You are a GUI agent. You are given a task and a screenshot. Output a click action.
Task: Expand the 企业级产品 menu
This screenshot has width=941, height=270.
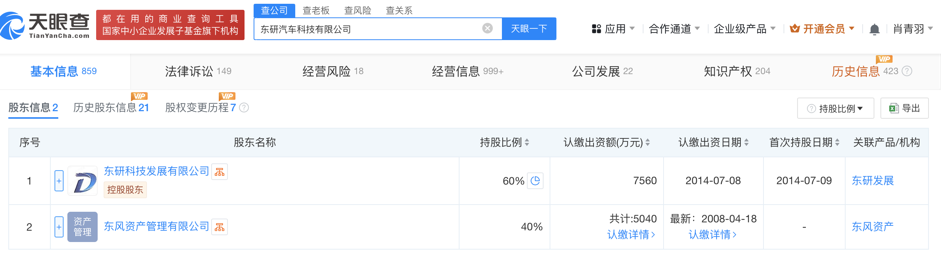[x=745, y=29]
